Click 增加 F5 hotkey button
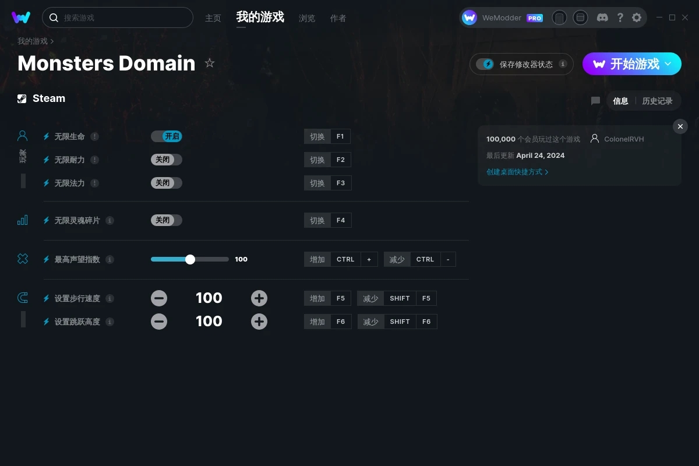The height and width of the screenshot is (466, 699). click(328, 298)
